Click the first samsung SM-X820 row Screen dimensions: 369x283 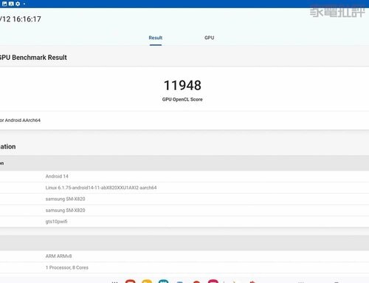(x=184, y=199)
